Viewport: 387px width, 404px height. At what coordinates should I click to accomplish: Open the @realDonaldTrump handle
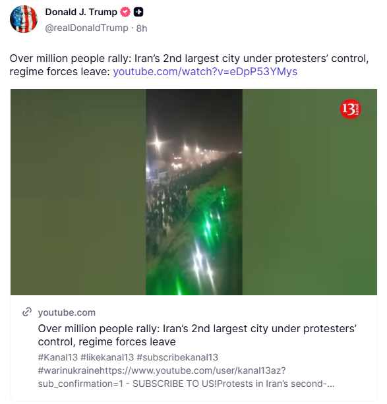click(x=86, y=28)
